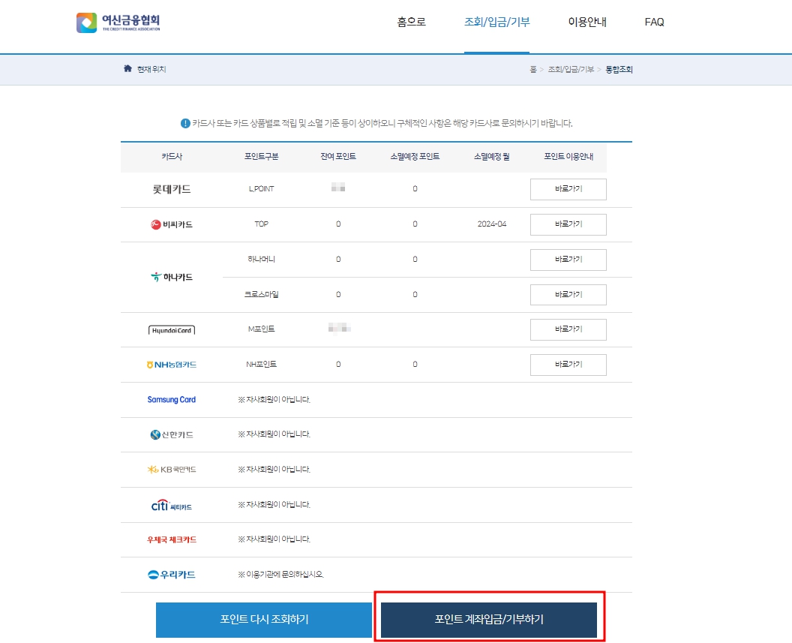Click 포인트 계좌입금/기부하기 button
This screenshot has width=792, height=643.
click(489, 620)
